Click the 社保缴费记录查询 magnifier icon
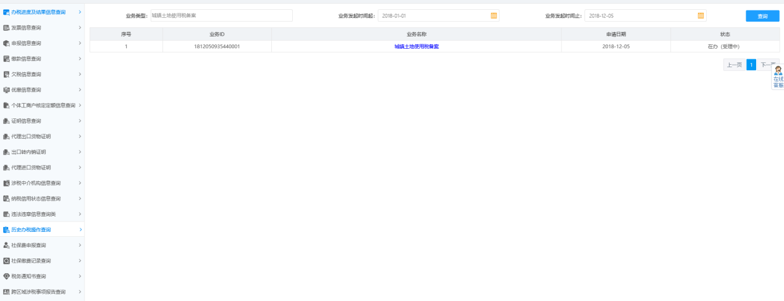This screenshot has width=784, height=301. [x=6, y=260]
